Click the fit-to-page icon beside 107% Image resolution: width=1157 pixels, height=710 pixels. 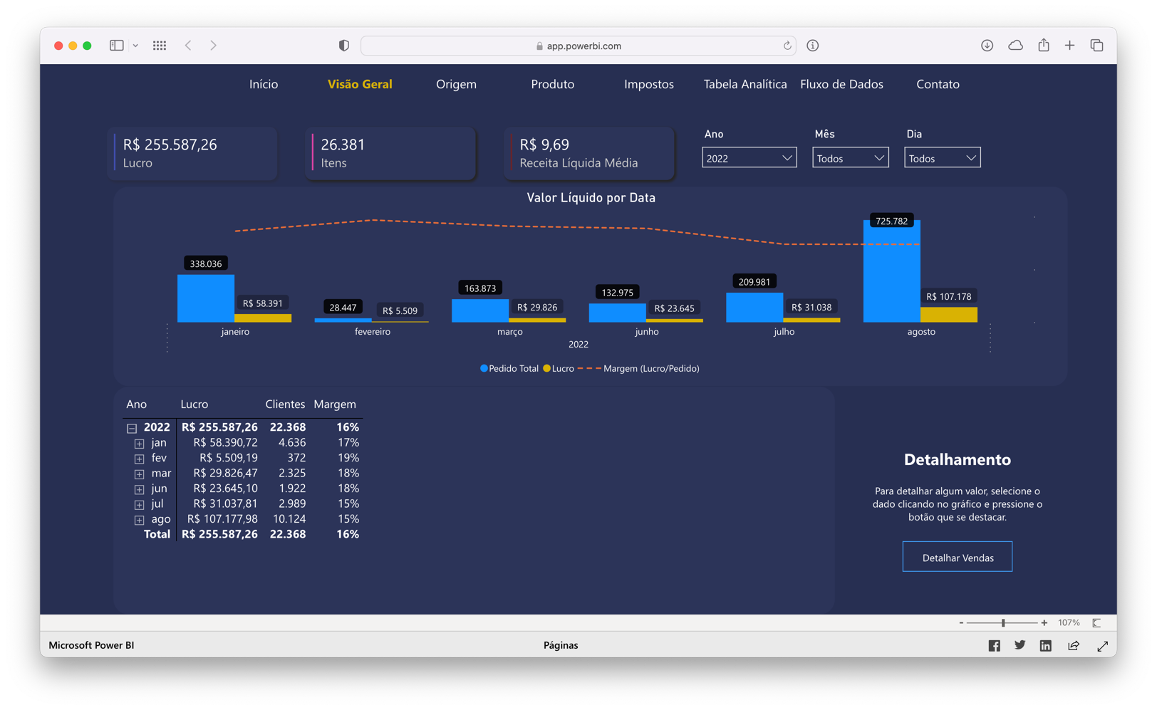pyautogui.click(x=1095, y=622)
